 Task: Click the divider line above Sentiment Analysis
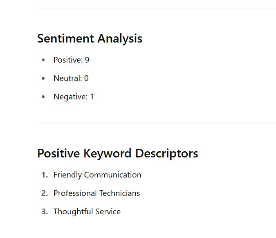(x=156, y=9)
